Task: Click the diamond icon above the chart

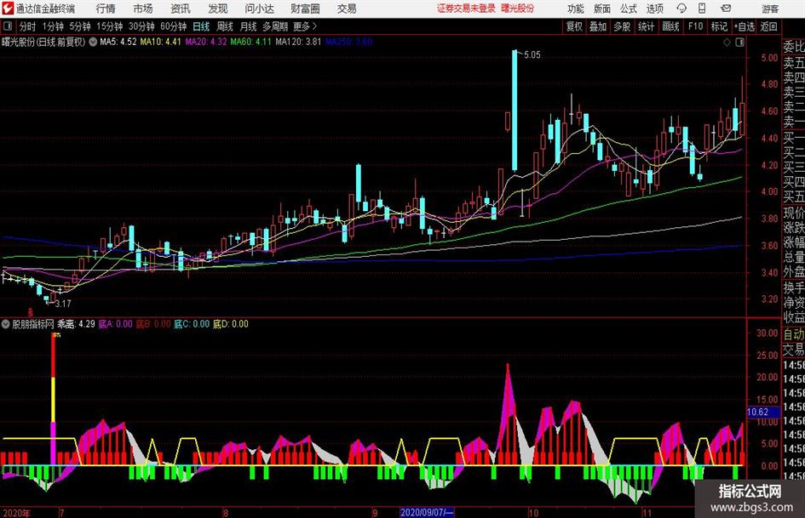Action: 727,43
